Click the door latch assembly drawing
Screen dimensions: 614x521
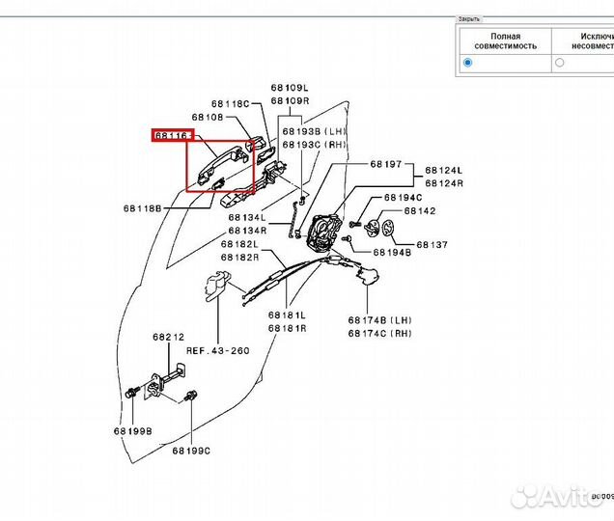click(x=321, y=231)
